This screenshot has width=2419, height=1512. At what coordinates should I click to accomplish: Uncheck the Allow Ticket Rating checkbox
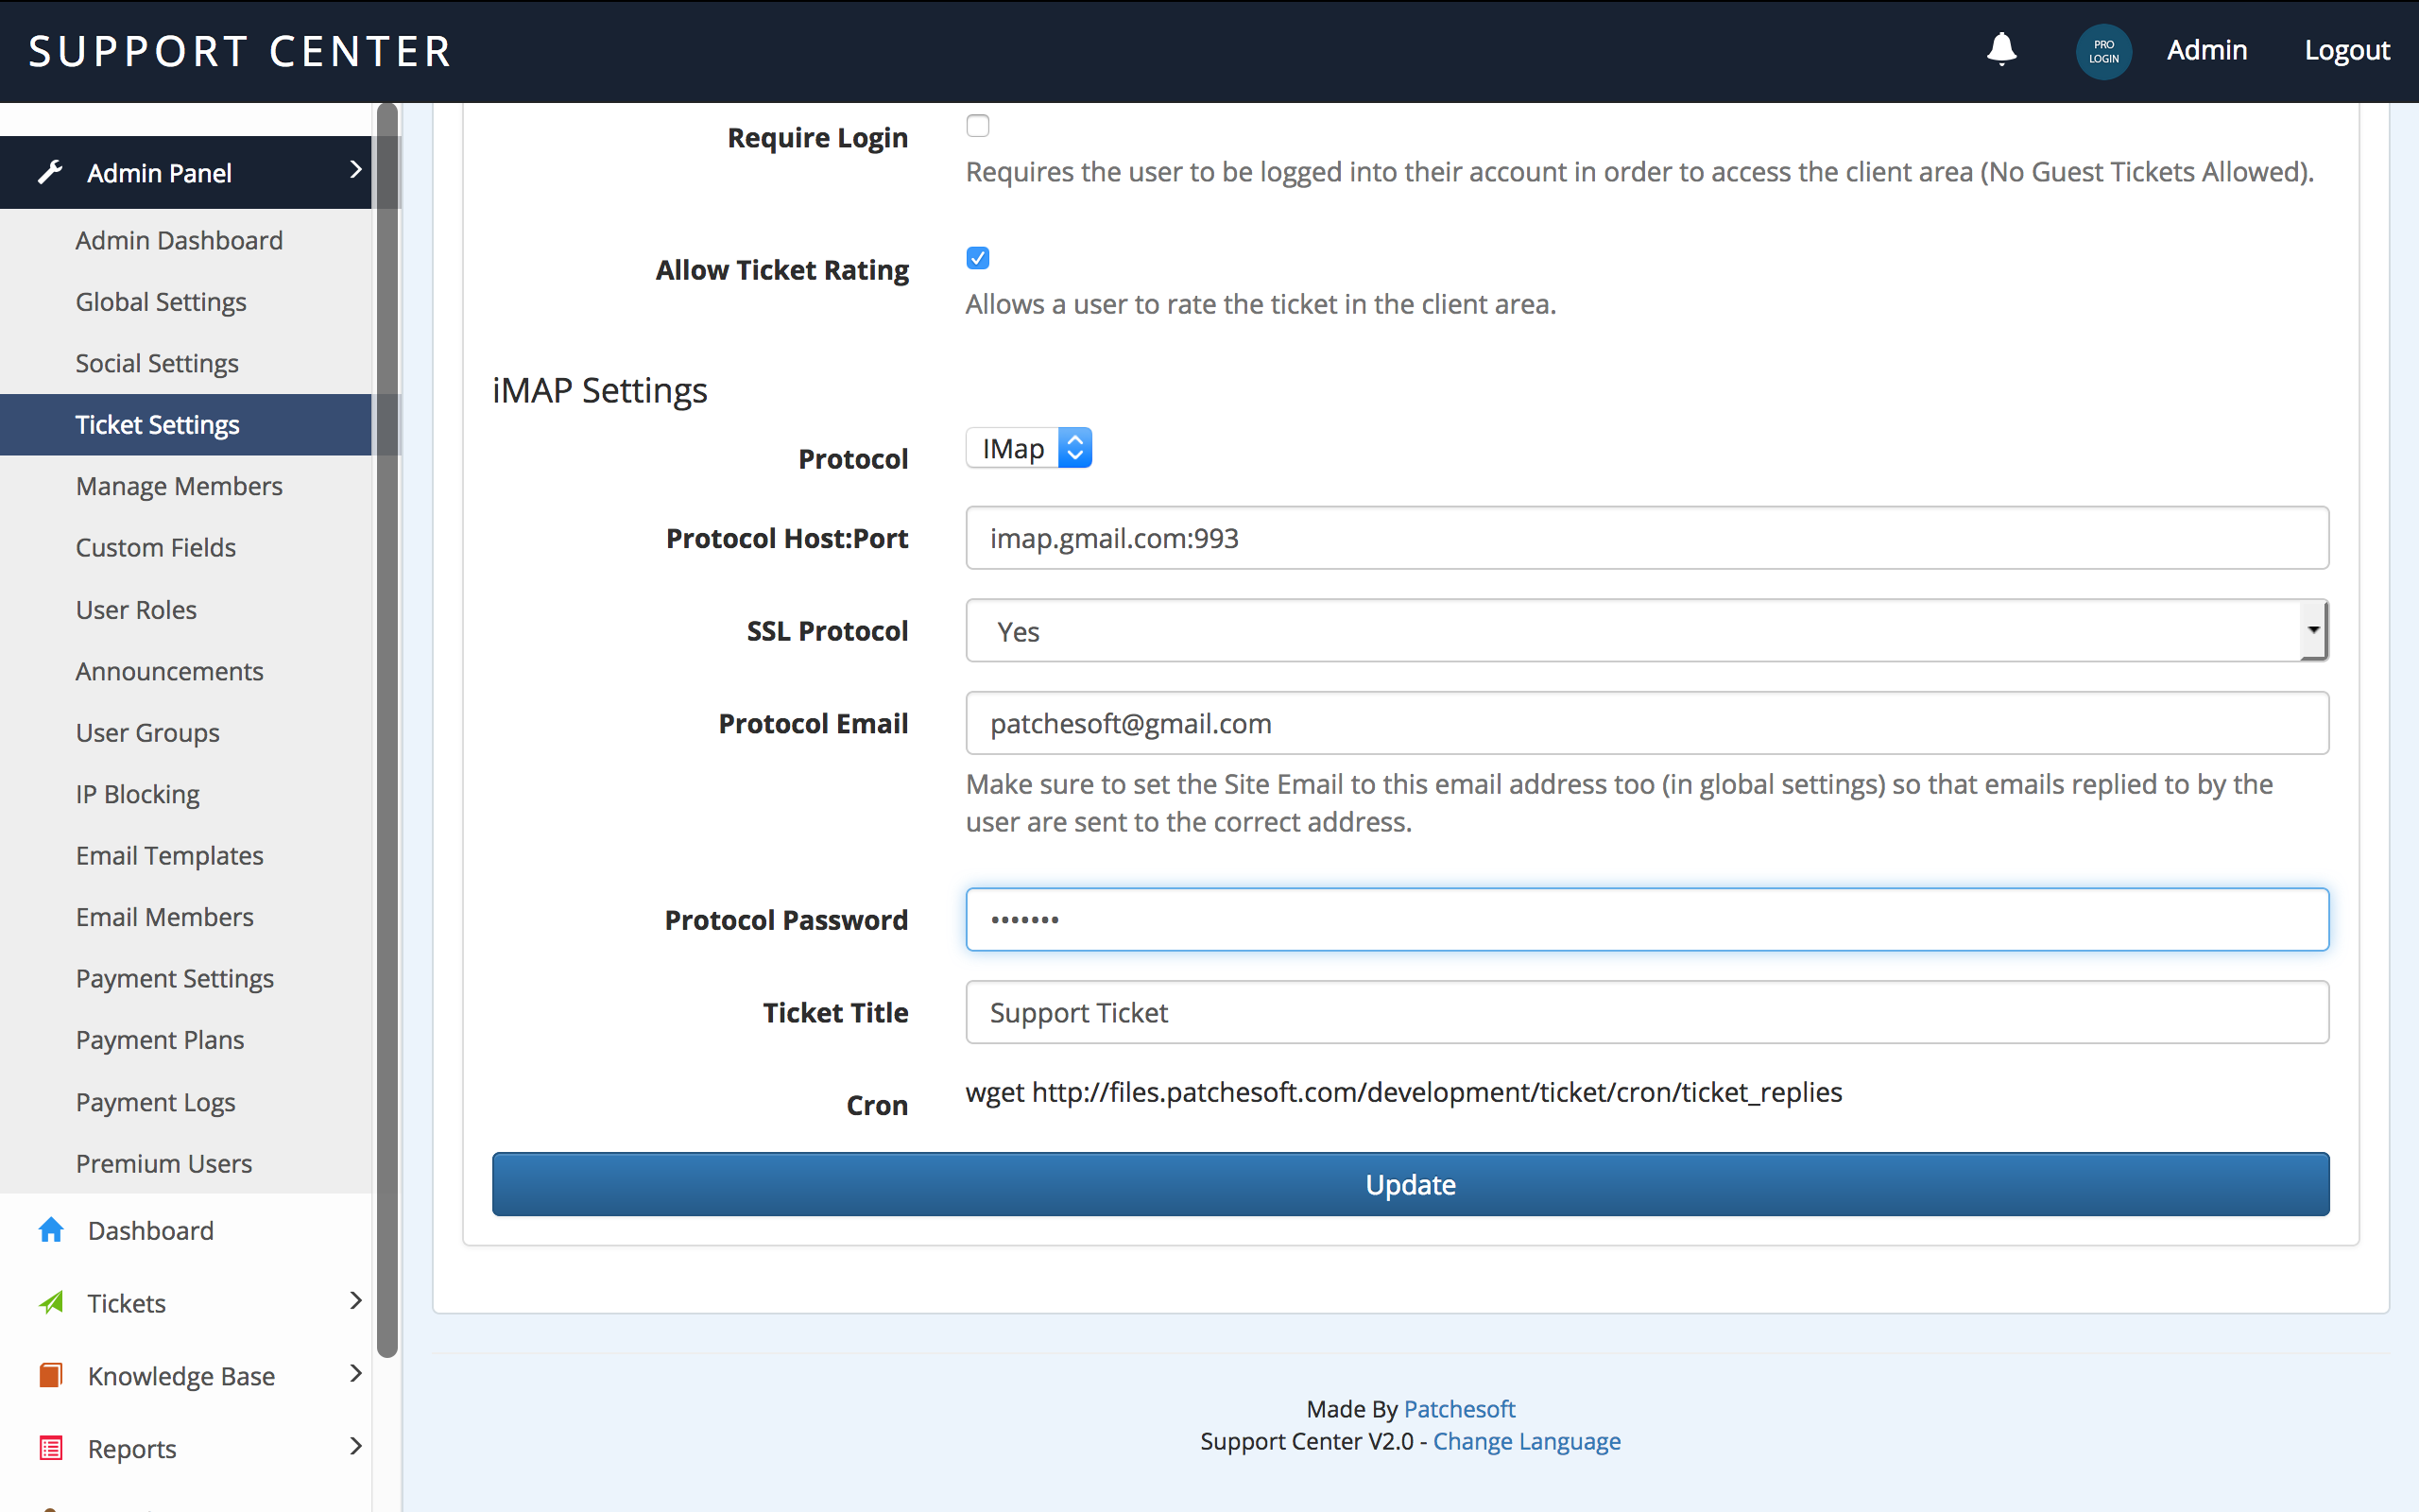[x=978, y=258]
